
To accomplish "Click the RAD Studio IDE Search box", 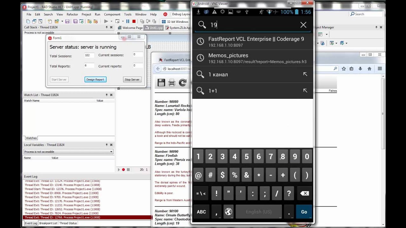I will (366, 14).
